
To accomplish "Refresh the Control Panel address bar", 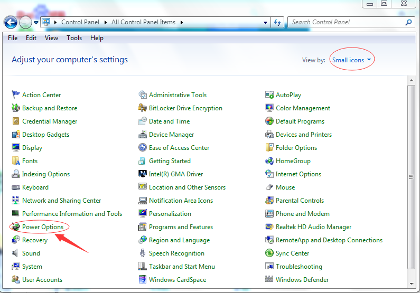I will click(x=277, y=23).
